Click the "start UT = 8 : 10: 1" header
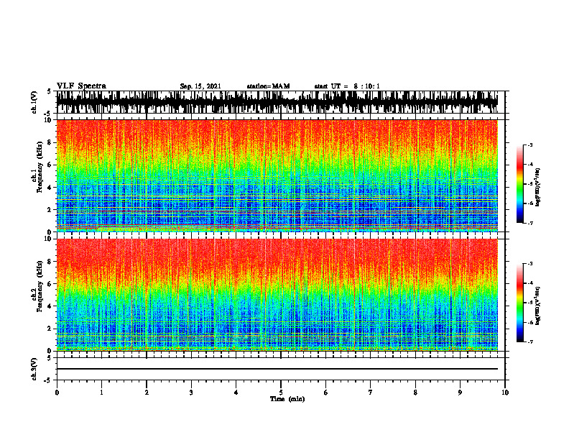The height and width of the screenshot is (440, 569). click(347, 86)
